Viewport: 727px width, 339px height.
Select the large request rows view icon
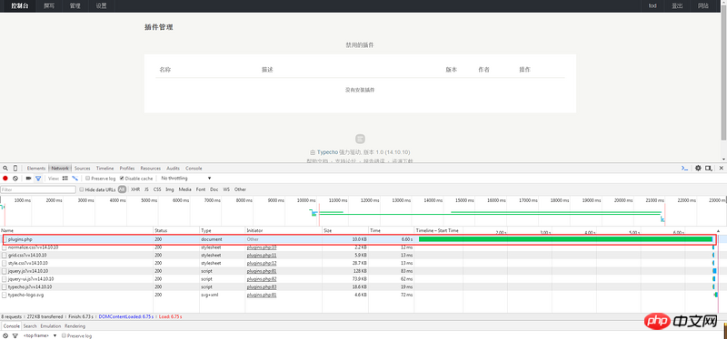(65, 178)
